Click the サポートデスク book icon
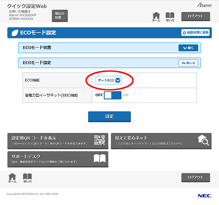The height and width of the screenshot is (205, 219). click(99, 158)
